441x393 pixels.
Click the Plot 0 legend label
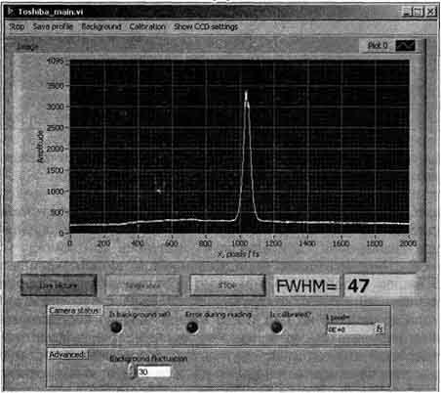tap(378, 46)
